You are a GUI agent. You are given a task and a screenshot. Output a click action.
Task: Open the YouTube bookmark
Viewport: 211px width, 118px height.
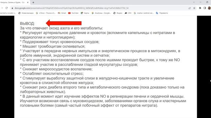73,13
